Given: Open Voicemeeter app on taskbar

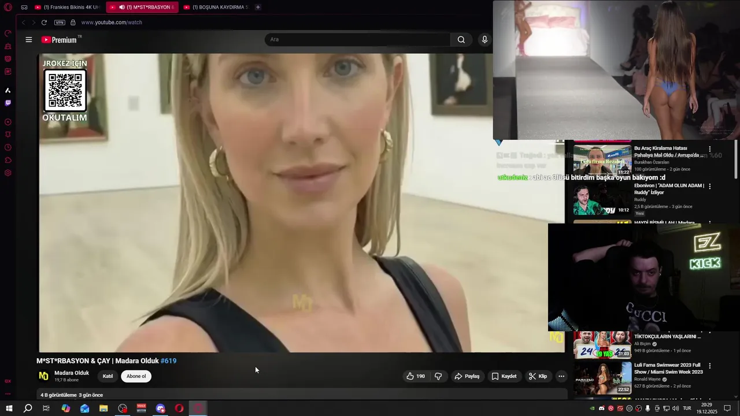Looking at the screenshot, I should pos(142,408).
